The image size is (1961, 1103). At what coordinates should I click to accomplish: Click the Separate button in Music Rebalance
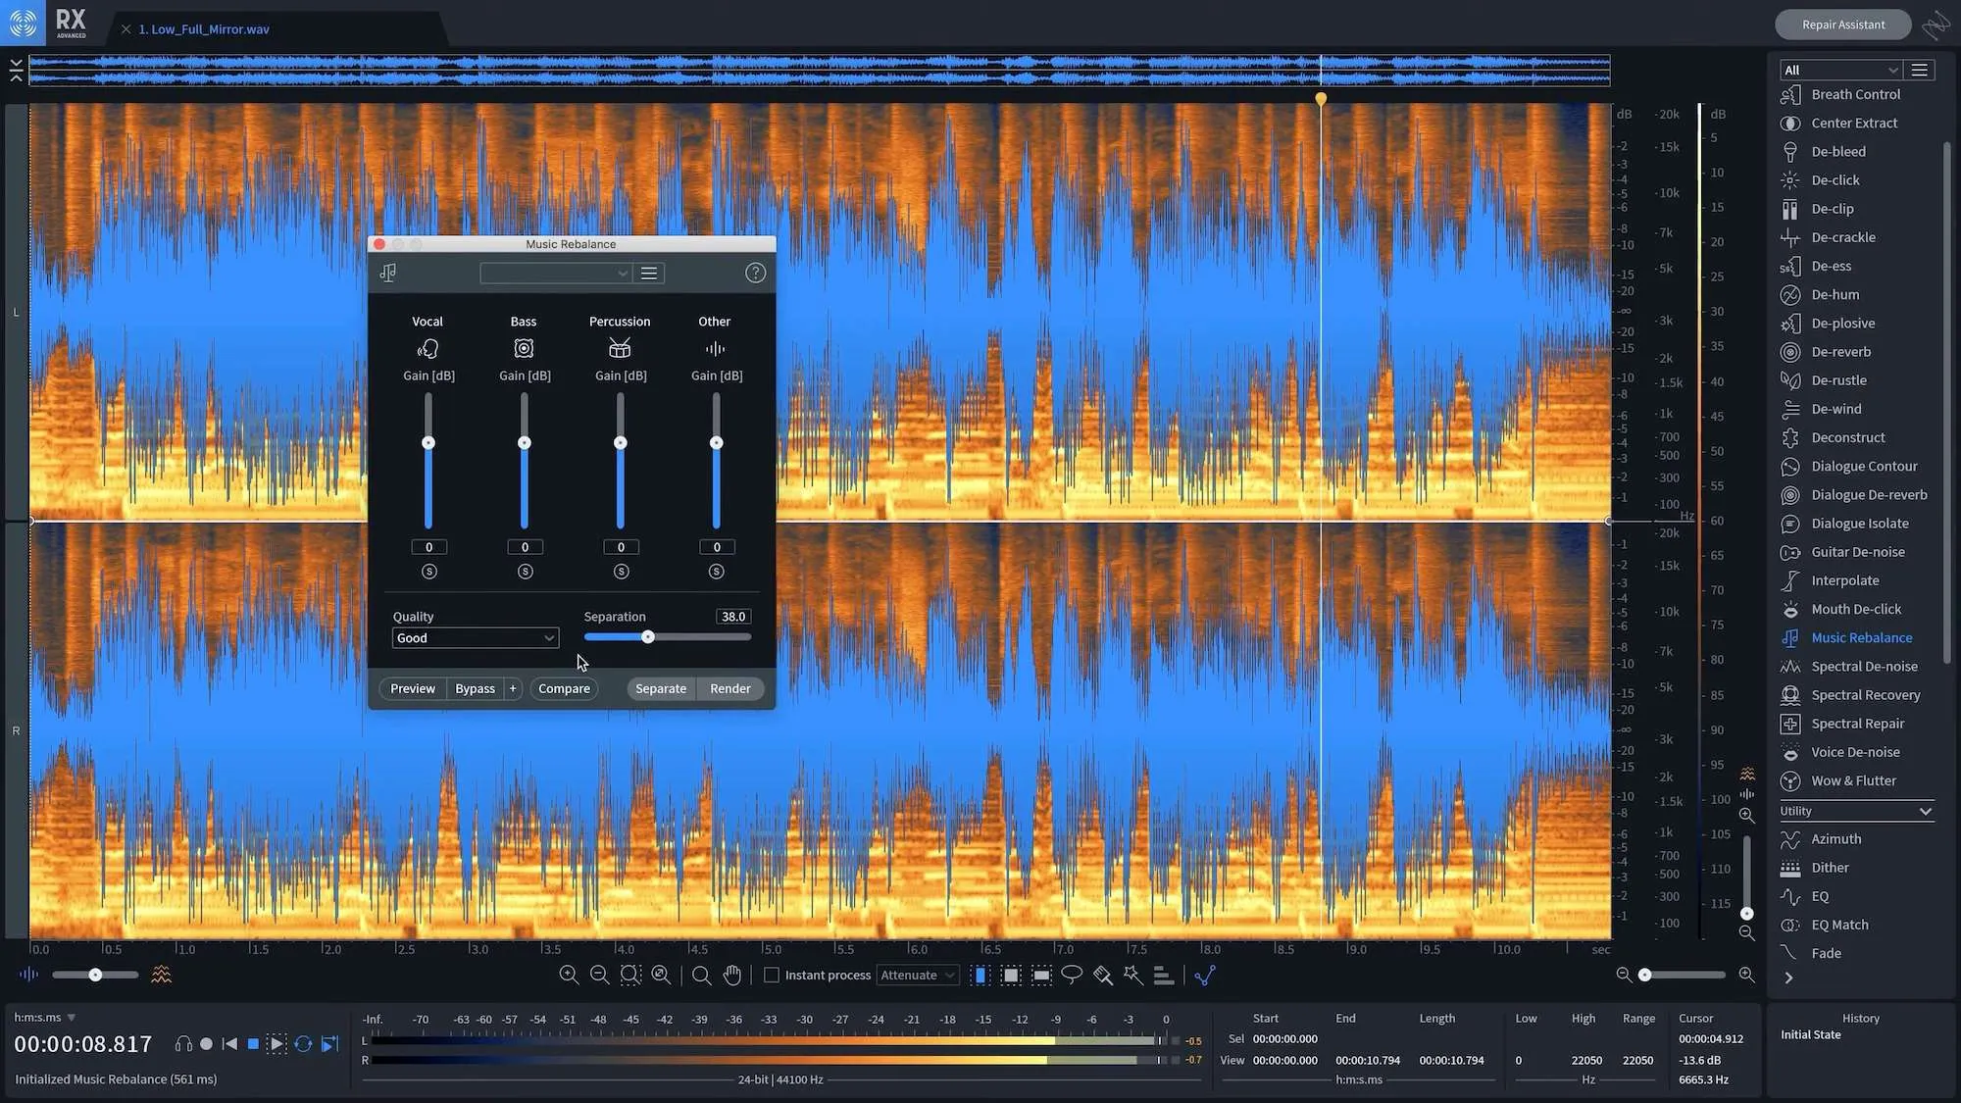[660, 688]
